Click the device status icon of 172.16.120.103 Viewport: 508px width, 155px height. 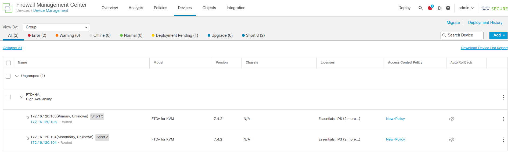click(x=28, y=117)
